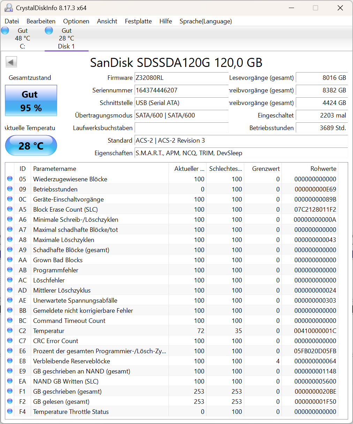The width and height of the screenshot is (353, 424).
Task: Click status orb for drive C:
Action: (5, 31)
